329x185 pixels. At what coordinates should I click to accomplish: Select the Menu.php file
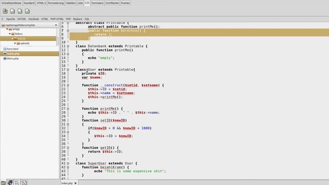[x=30, y=59]
